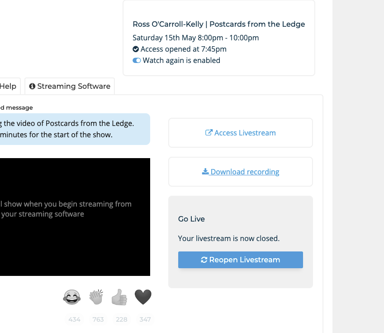The image size is (384, 333).
Task: Download the recording via link
Action: [241, 172]
